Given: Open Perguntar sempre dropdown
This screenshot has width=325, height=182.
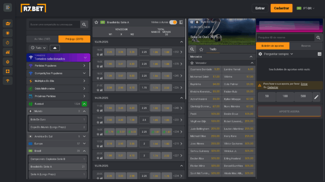Looking at the screenshot, I should click(278, 54).
